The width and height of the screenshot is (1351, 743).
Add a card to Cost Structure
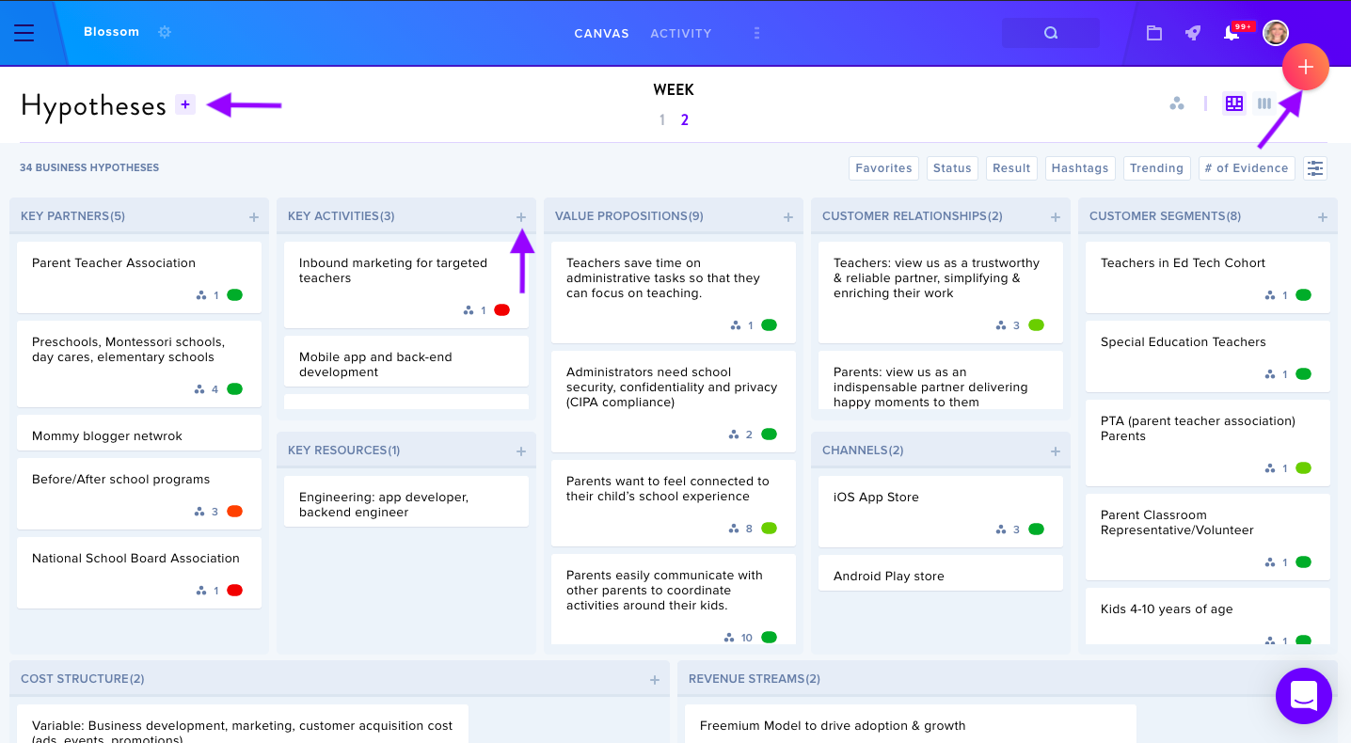coord(655,680)
